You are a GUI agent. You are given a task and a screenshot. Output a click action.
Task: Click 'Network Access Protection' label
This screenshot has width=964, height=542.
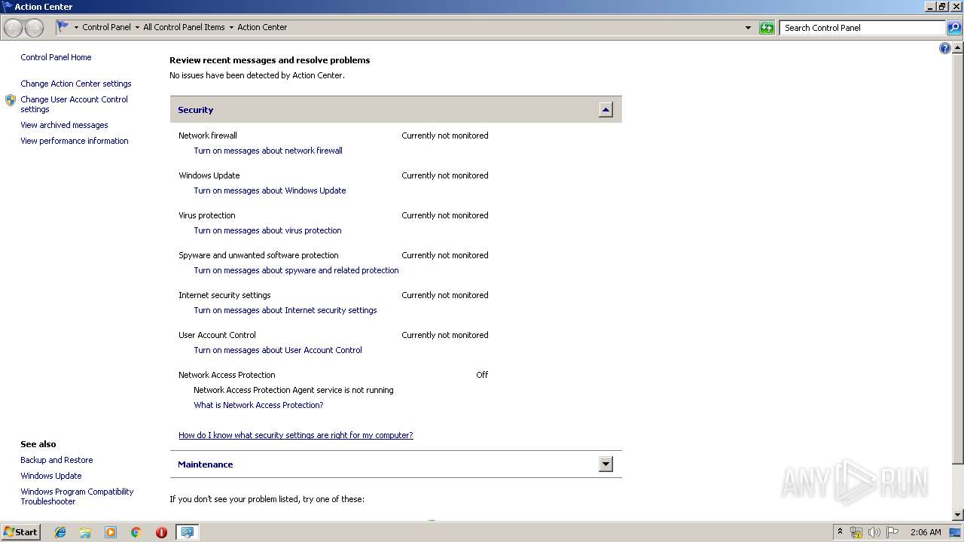click(x=227, y=375)
